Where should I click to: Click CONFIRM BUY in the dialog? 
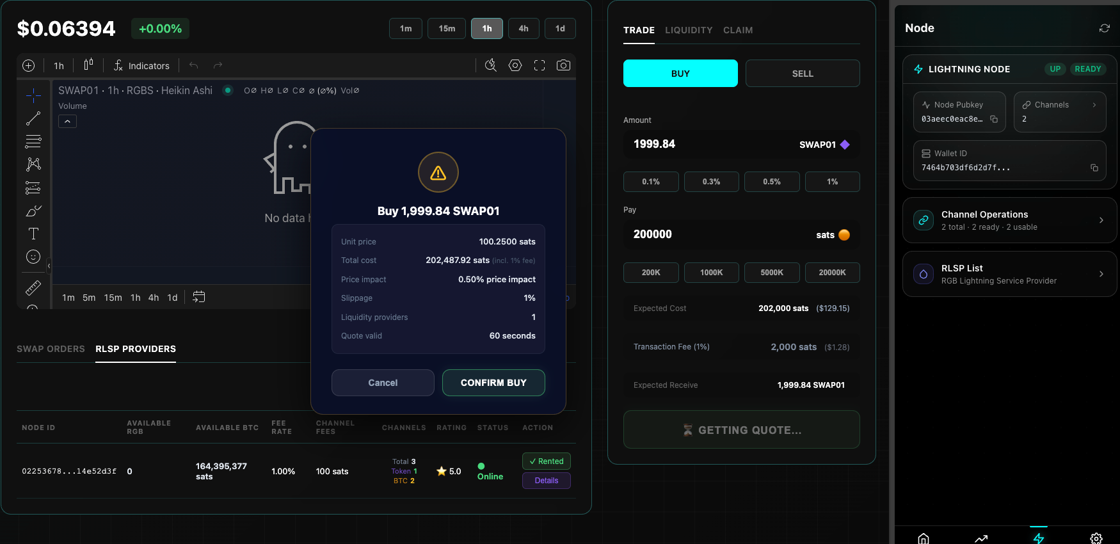[493, 383]
